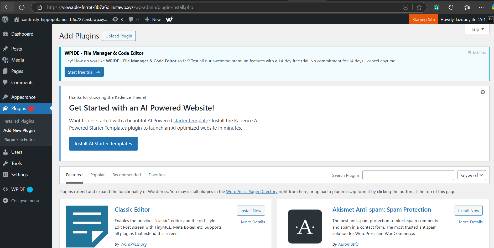Open the WordPress Plugin Directory link

(x=252, y=192)
